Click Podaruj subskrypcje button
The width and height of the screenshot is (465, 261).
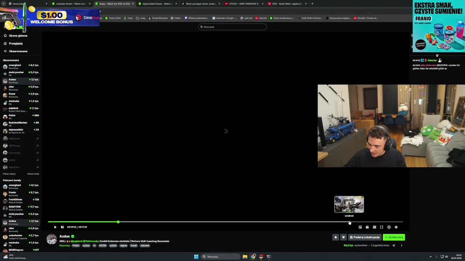pyautogui.click(x=365, y=237)
